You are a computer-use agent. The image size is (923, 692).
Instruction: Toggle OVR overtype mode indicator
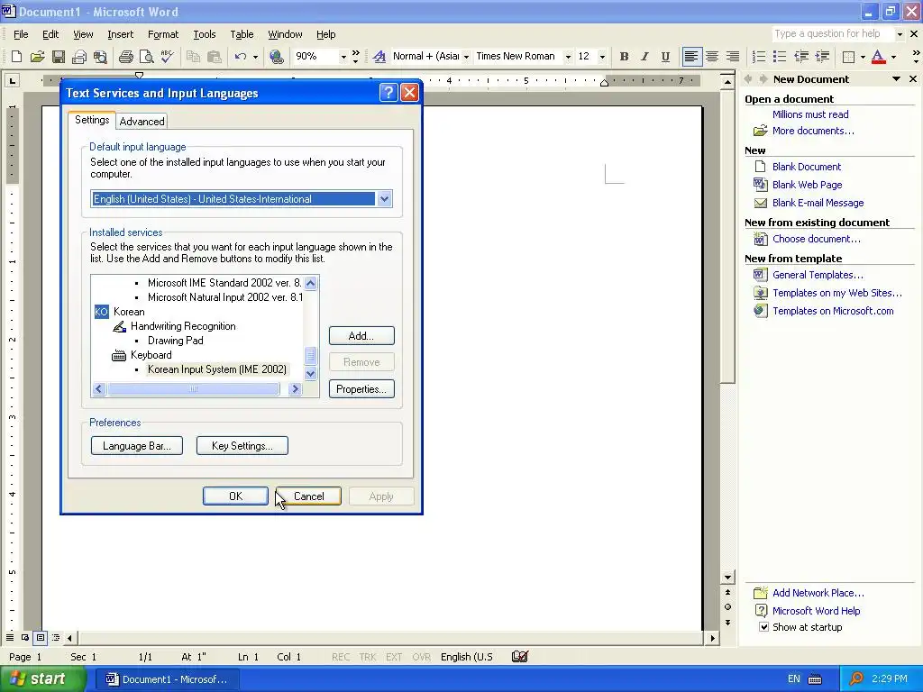point(421,657)
